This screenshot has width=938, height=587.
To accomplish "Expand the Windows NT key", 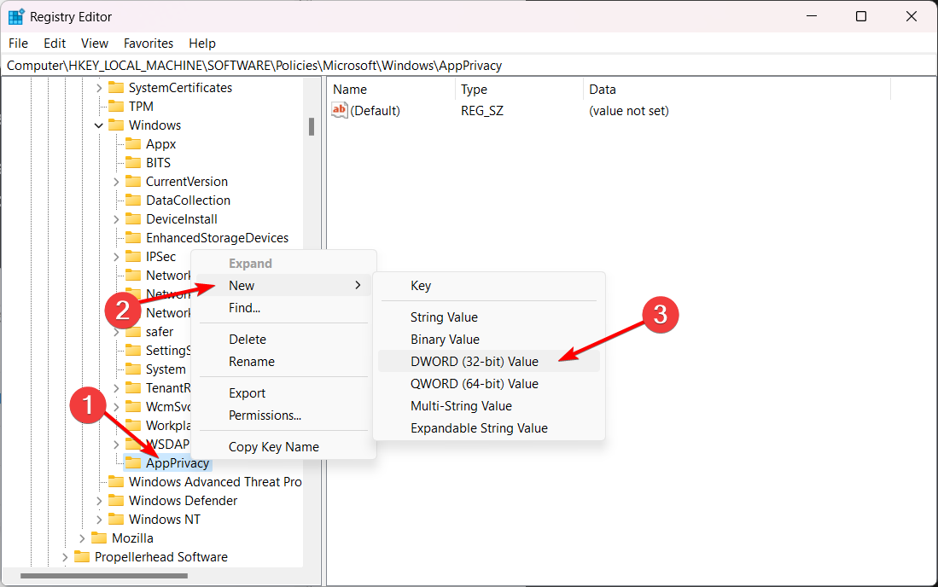I will pyautogui.click(x=99, y=520).
